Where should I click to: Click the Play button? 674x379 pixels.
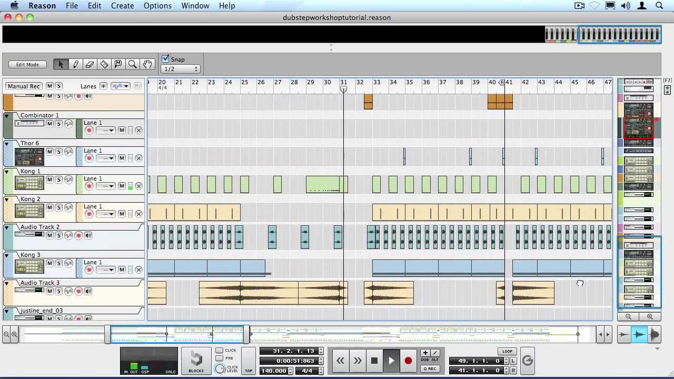391,361
